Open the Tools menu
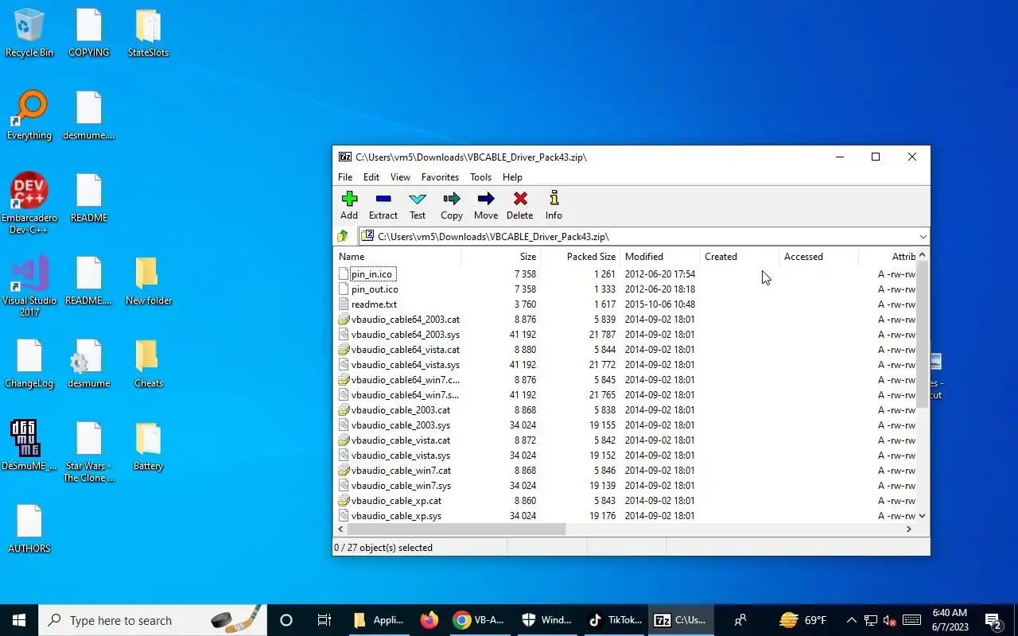 pyautogui.click(x=480, y=177)
